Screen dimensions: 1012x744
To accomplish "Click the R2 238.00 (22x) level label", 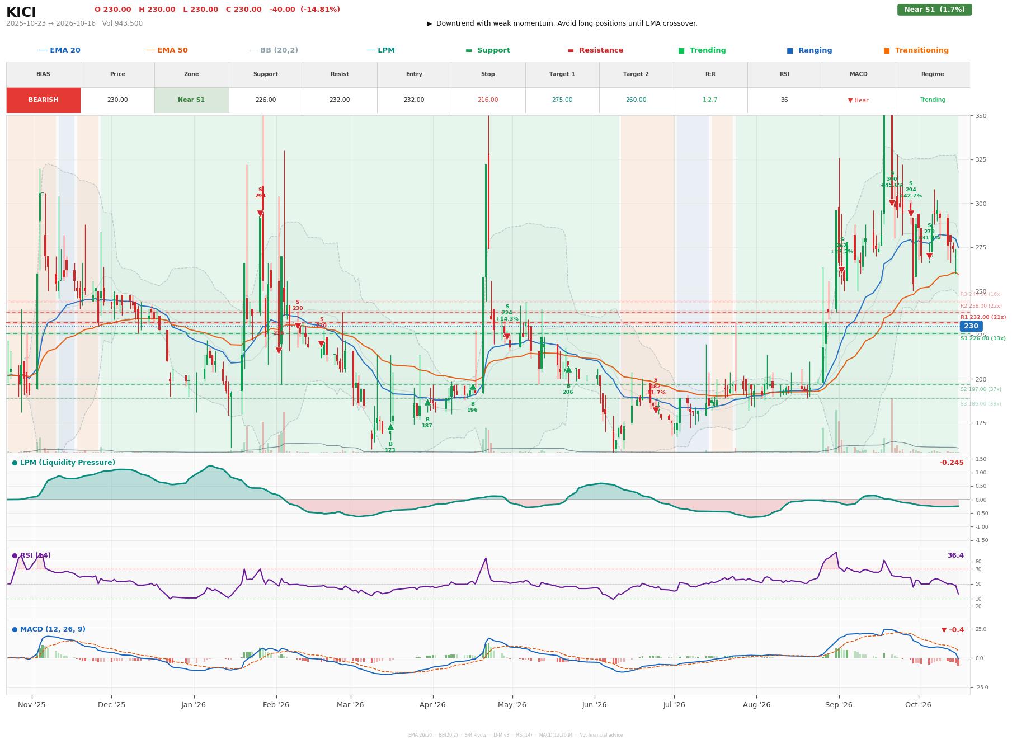I will click(981, 306).
